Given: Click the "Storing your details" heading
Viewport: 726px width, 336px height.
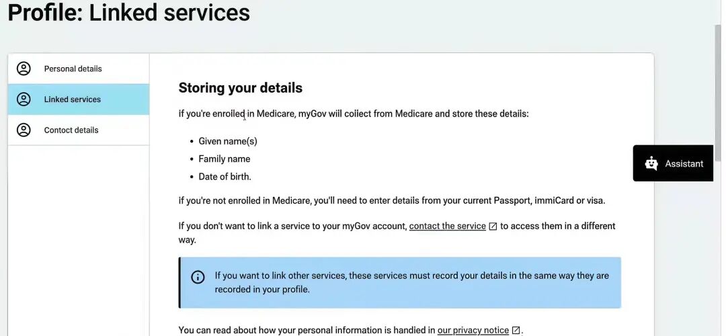Looking at the screenshot, I should pyautogui.click(x=240, y=88).
